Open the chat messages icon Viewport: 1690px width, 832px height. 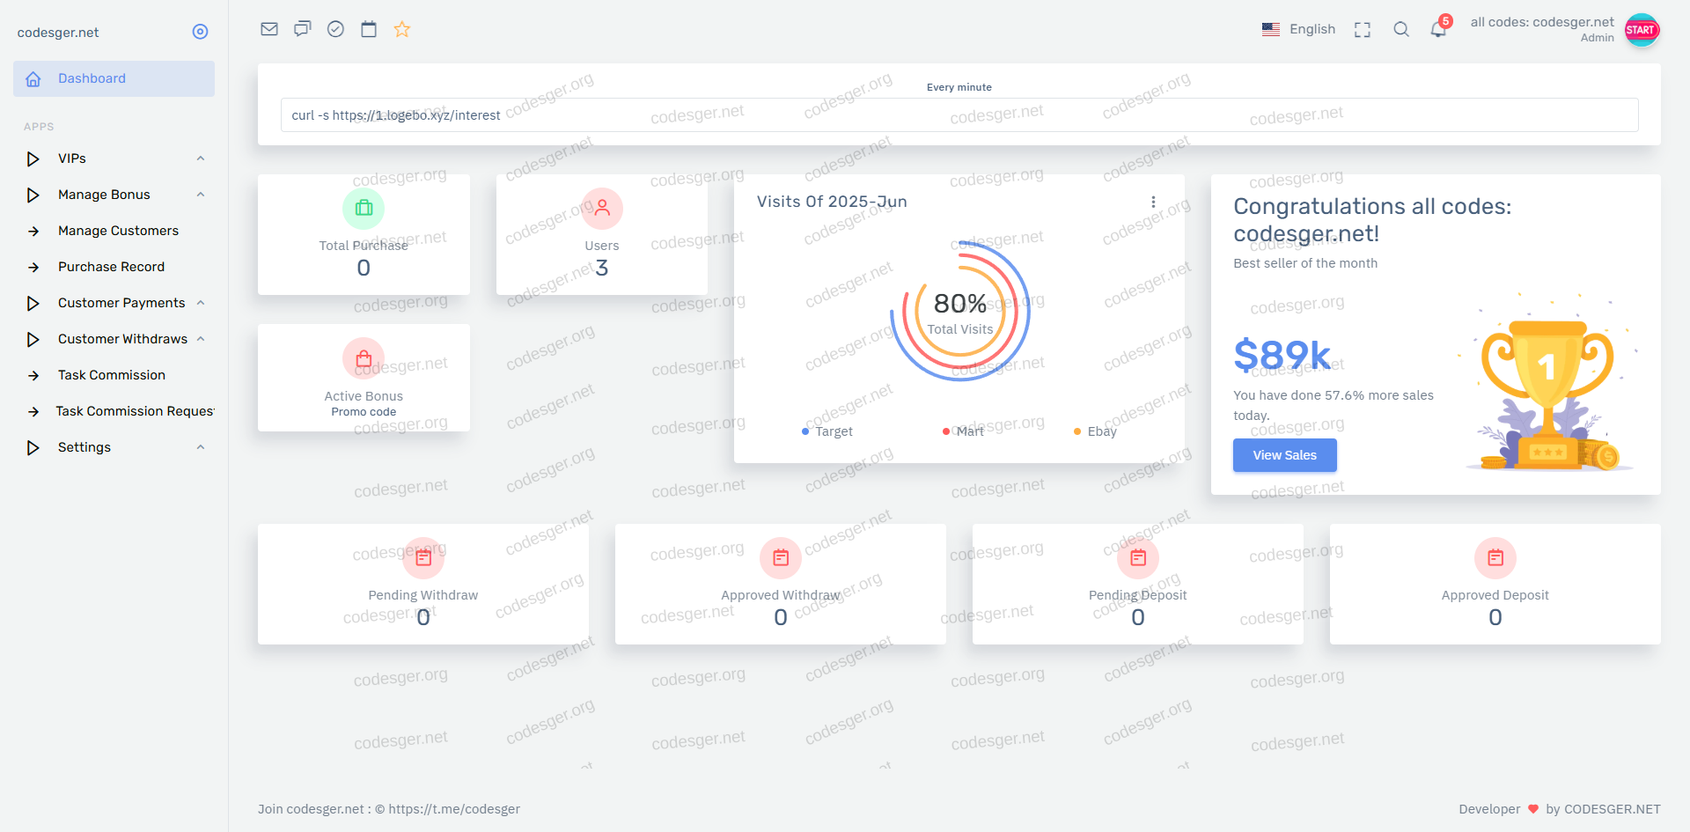click(x=303, y=29)
